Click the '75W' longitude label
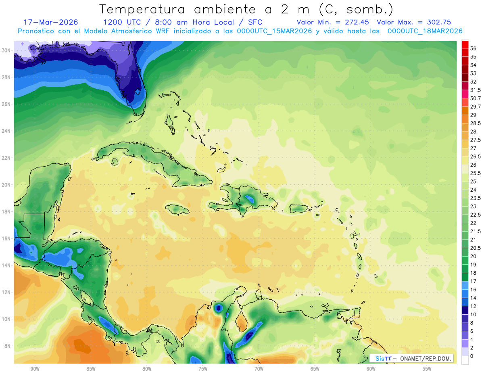This screenshot has height=374, width=484. point(203,369)
